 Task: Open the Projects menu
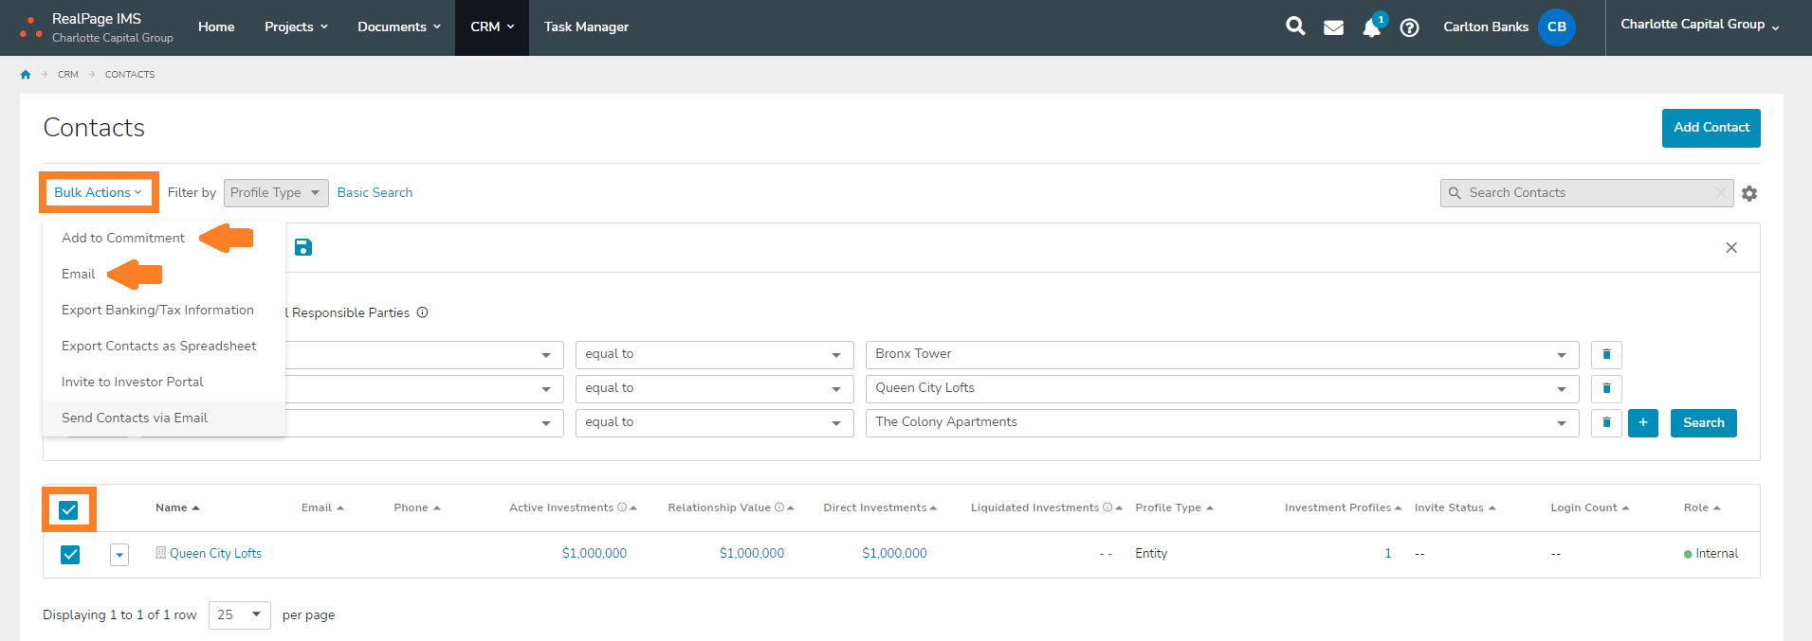click(x=296, y=27)
